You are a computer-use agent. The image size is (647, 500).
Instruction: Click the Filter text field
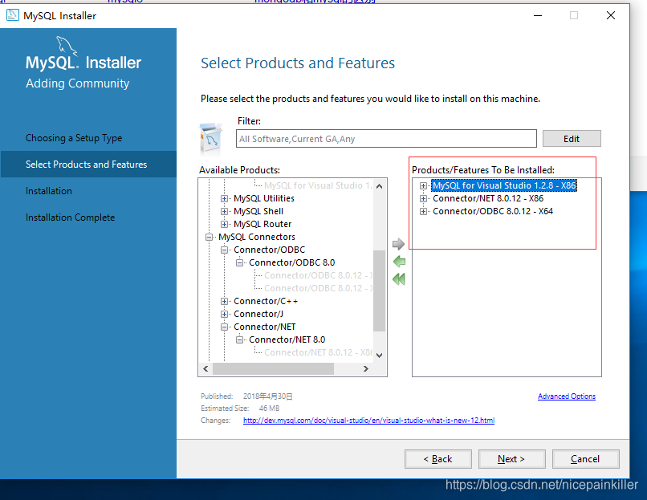tap(385, 138)
